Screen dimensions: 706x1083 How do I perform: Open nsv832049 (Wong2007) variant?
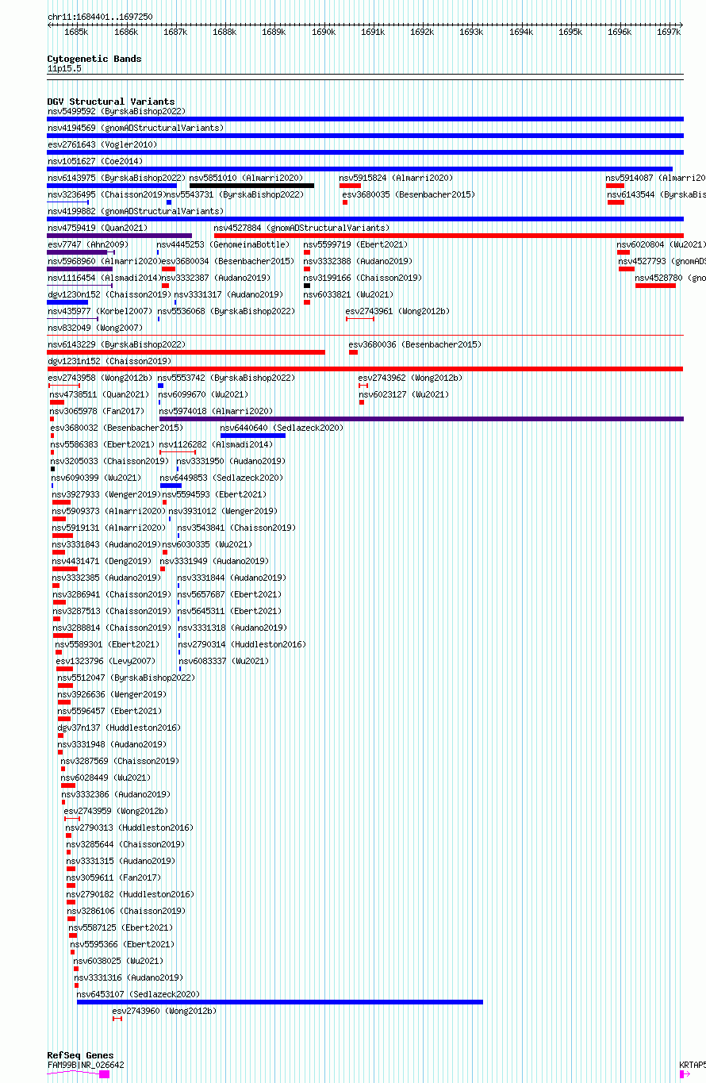coord(95,328)
